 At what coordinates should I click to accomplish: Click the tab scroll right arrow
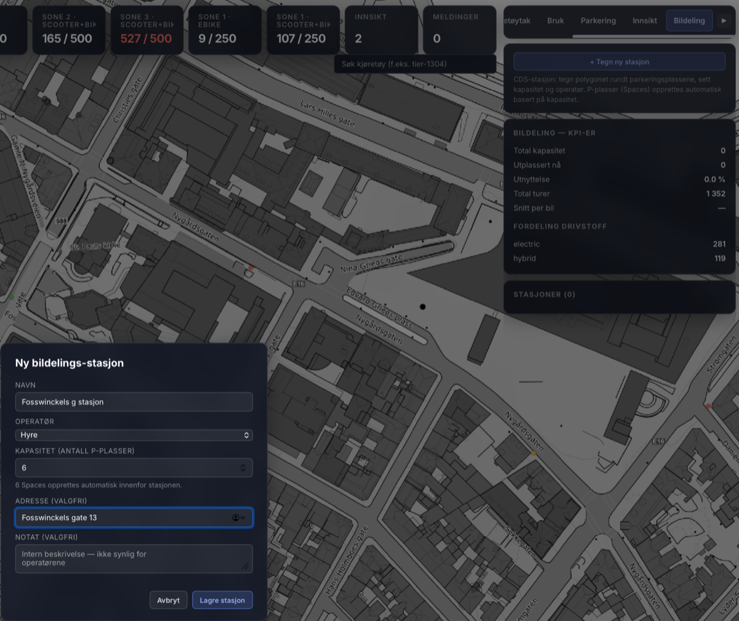pyautogui.click(x=724, y=20)
